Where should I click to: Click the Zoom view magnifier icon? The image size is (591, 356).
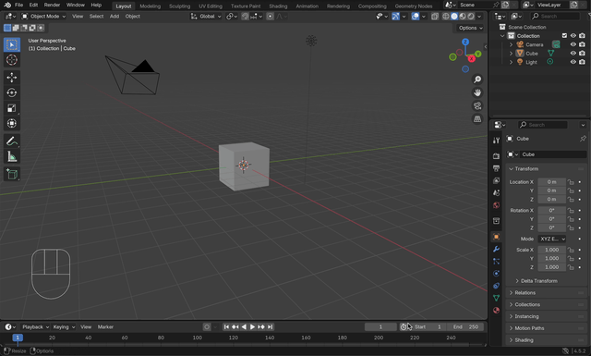(477, 80)
